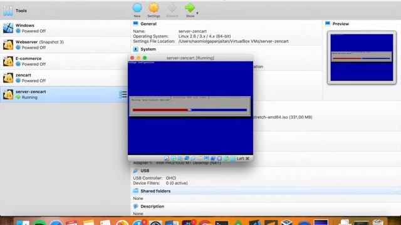The width and height of the screenshot is (401, 225).
Task: Click the hard disk activity status icon
Action: click(167, 158)
